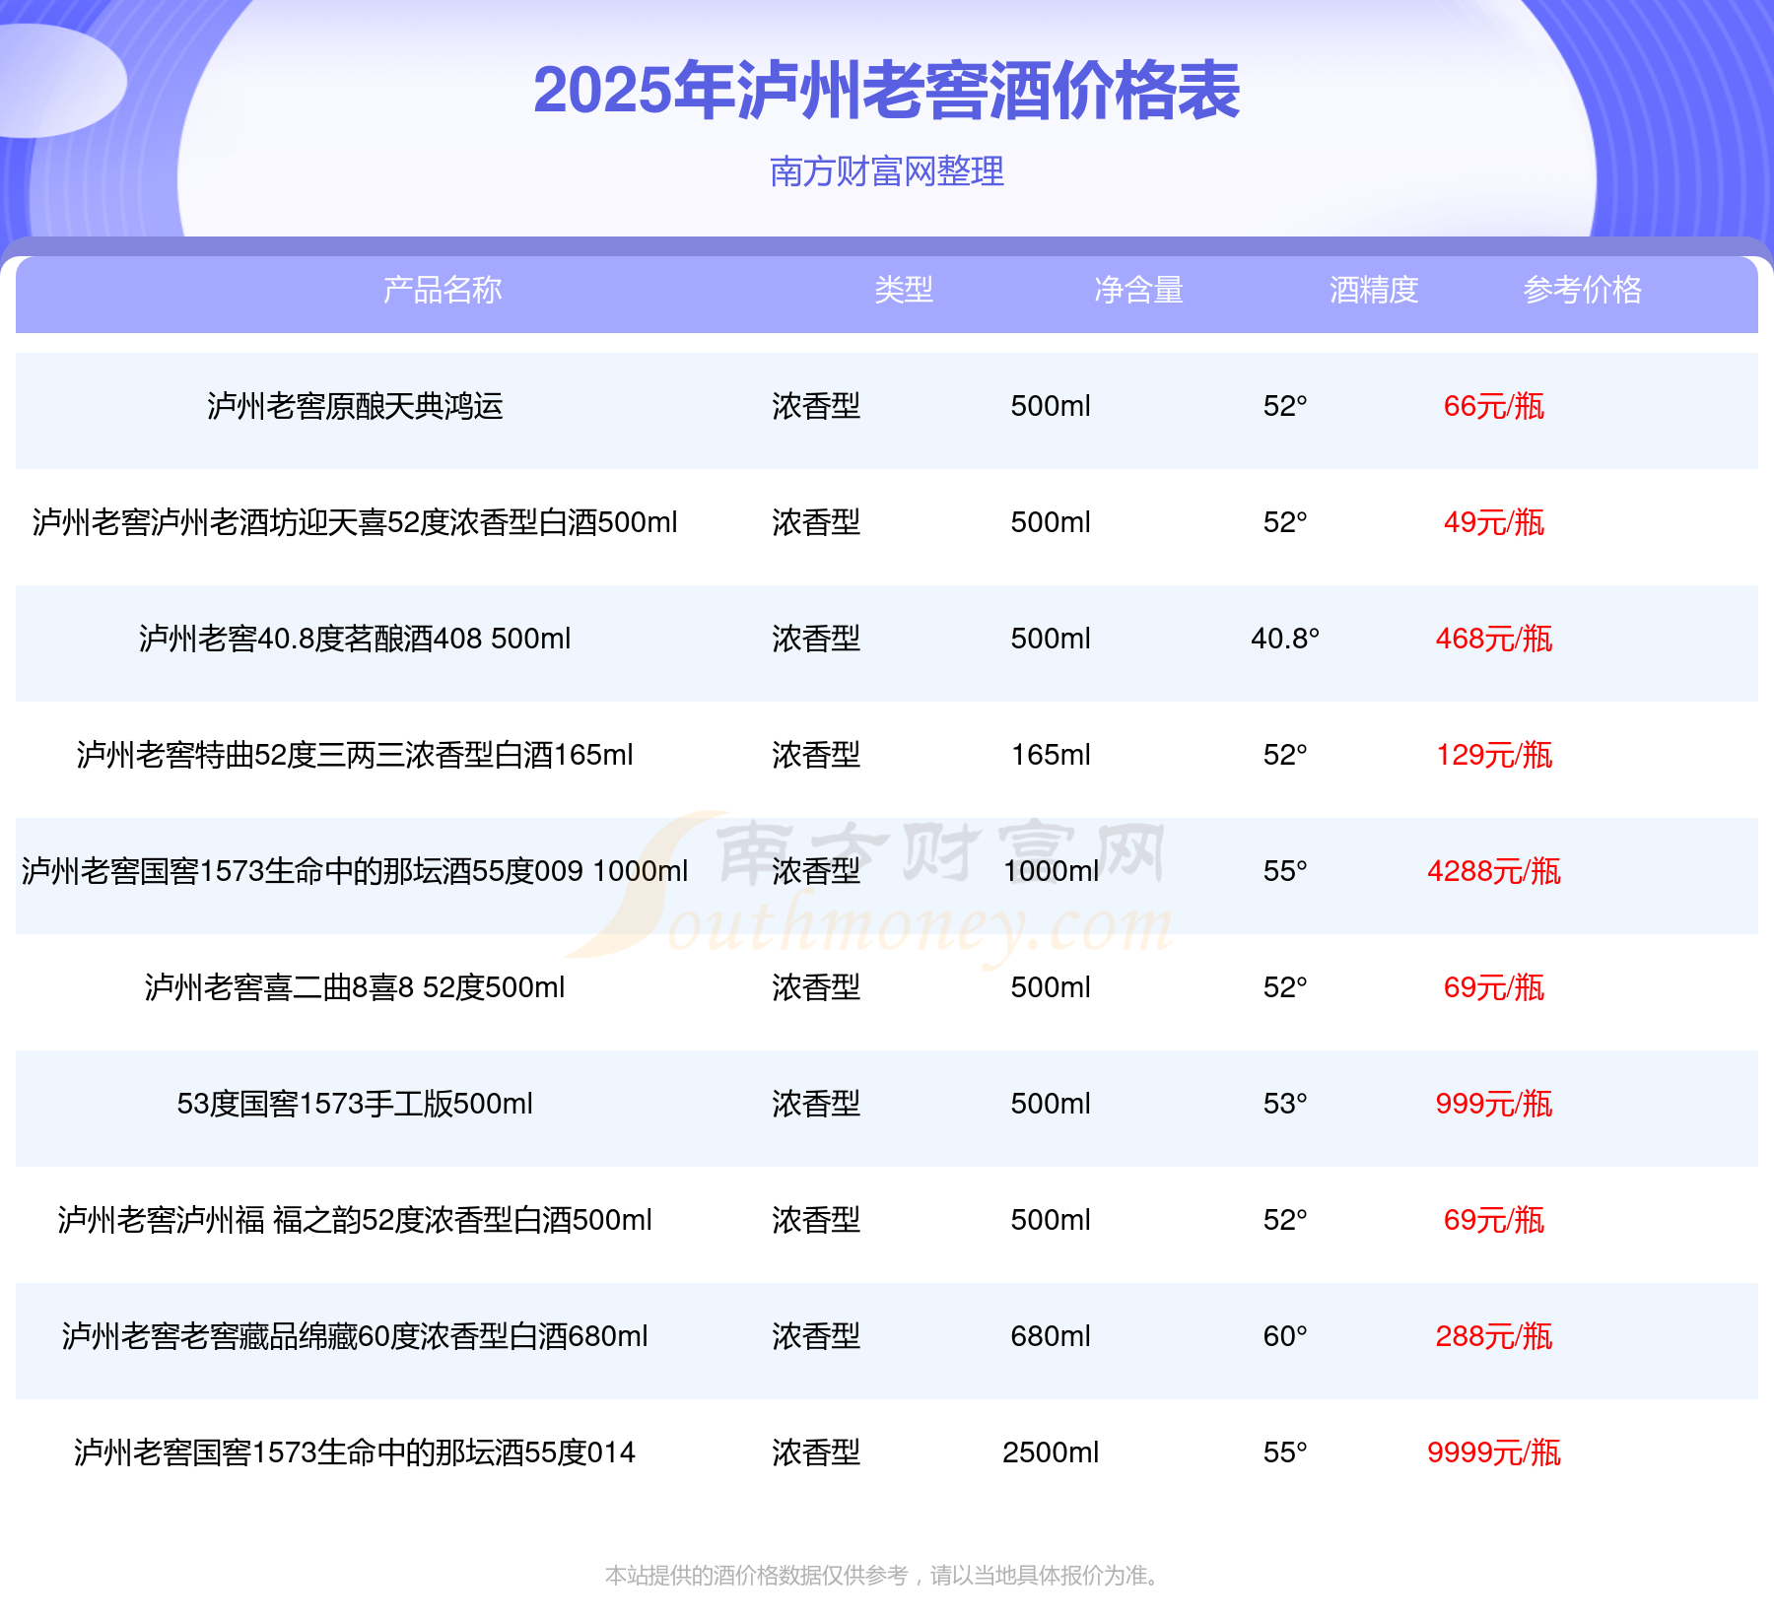This screenshot has width=1774, height=1620.
Task: Select the "净含量" column header
Action: point(1138,290)
